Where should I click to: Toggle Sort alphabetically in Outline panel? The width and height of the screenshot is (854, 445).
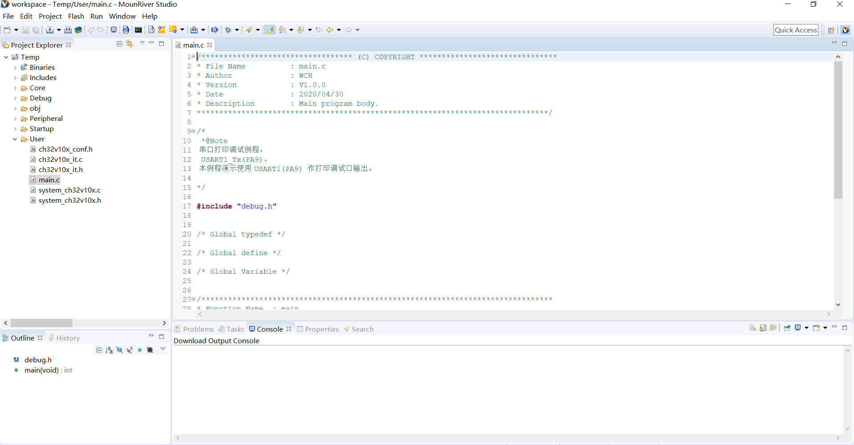(109, 350)
